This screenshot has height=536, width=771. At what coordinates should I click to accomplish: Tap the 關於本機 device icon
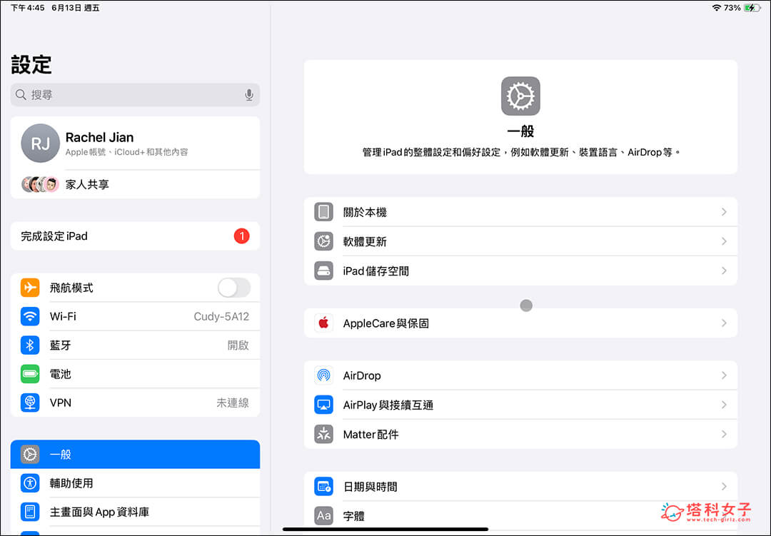click(x=323, y=212)
